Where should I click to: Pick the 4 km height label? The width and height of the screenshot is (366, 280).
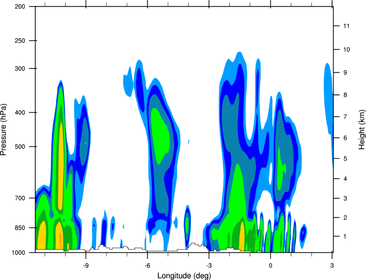pyautogui.click(x=345, y=179)
